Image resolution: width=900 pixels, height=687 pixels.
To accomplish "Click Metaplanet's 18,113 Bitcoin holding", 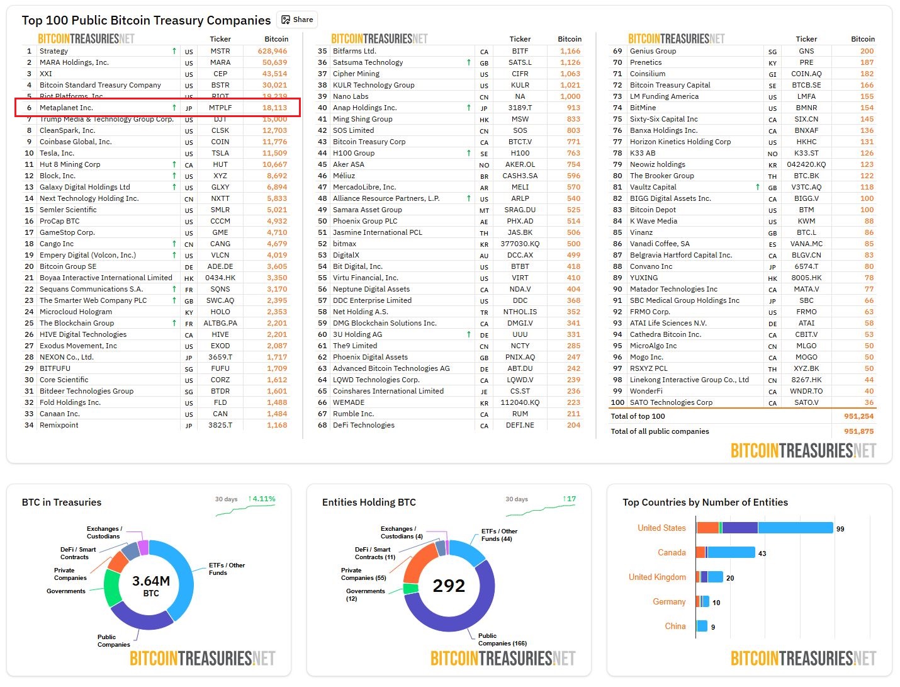I will click(x=275, y=108).
